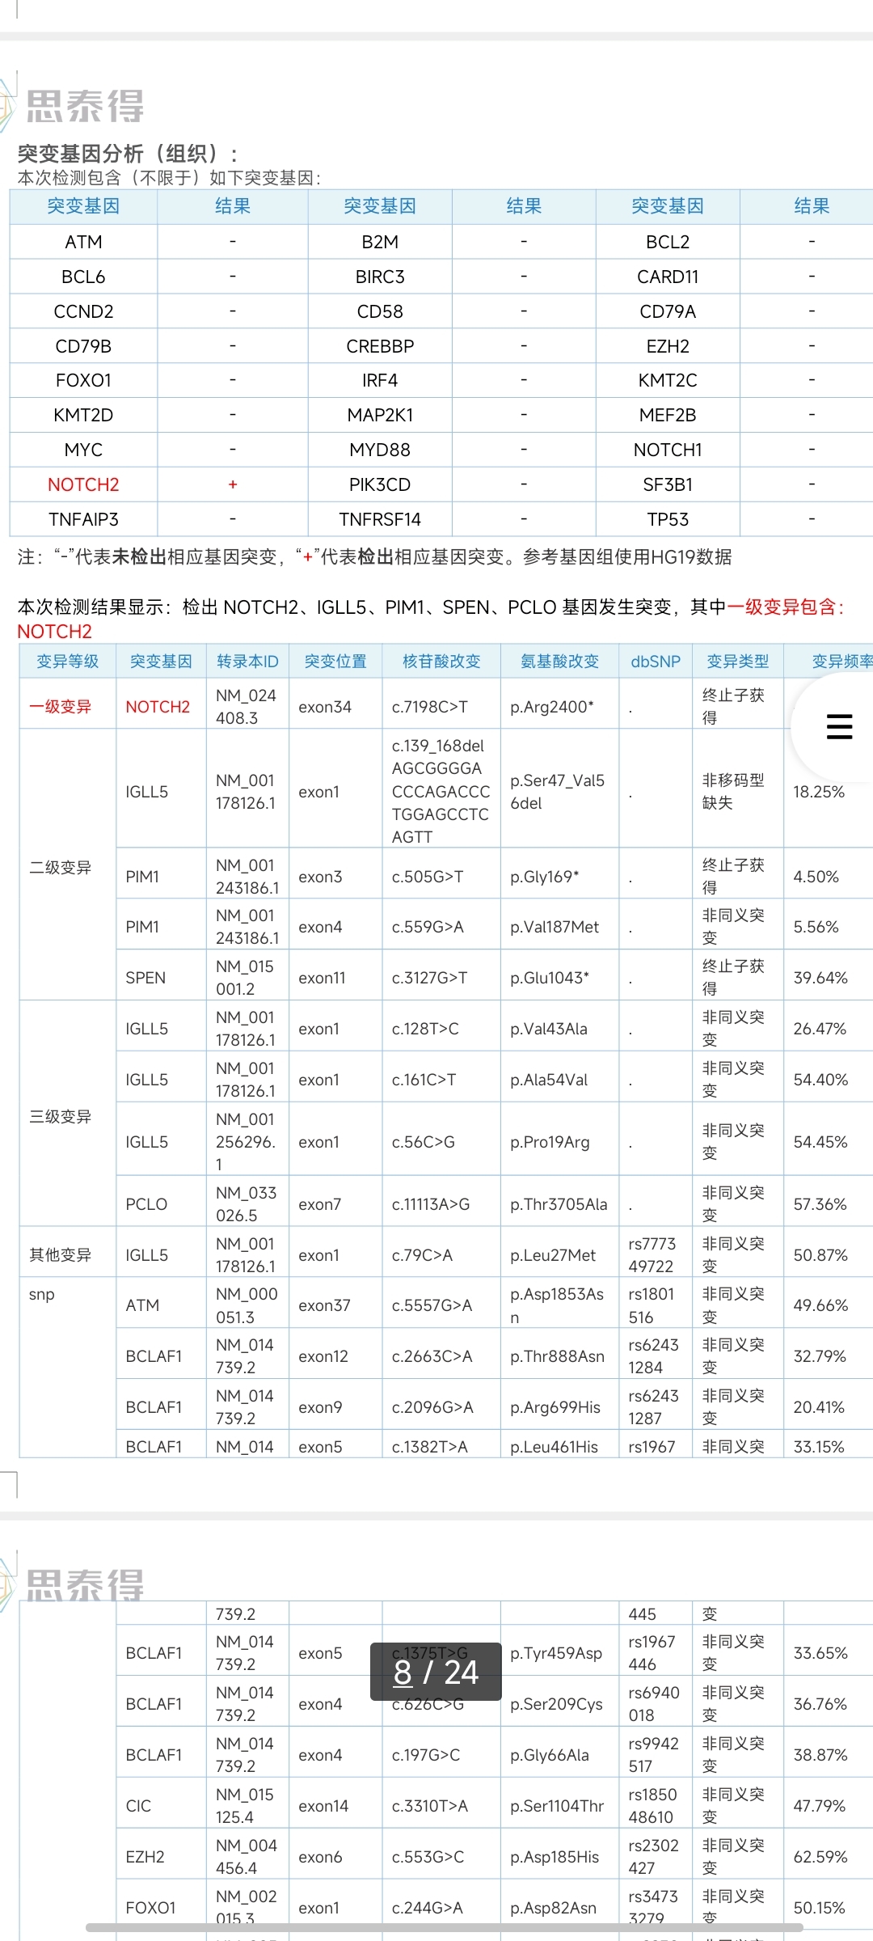
Task: Click the '其他变异' row label
Action: click(x=61, y=1255)
